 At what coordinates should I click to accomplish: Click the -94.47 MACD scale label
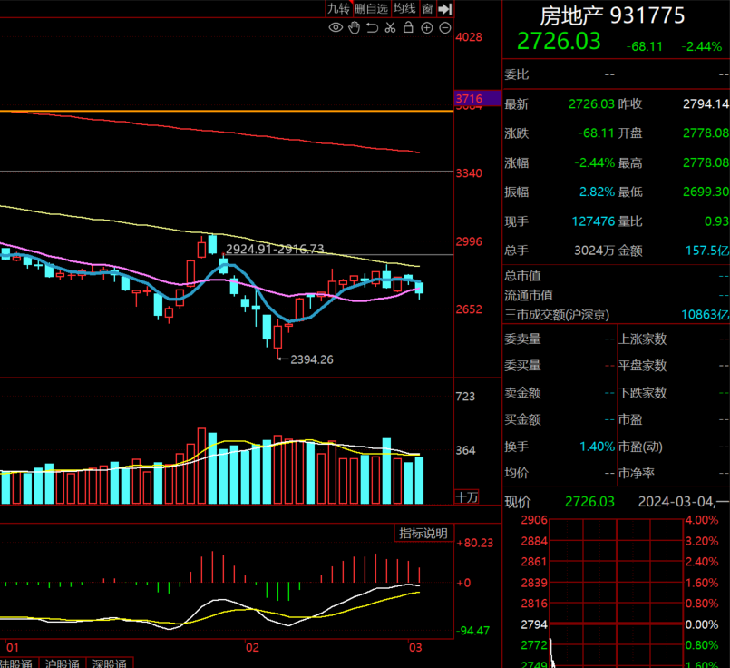tap(473, 631)
